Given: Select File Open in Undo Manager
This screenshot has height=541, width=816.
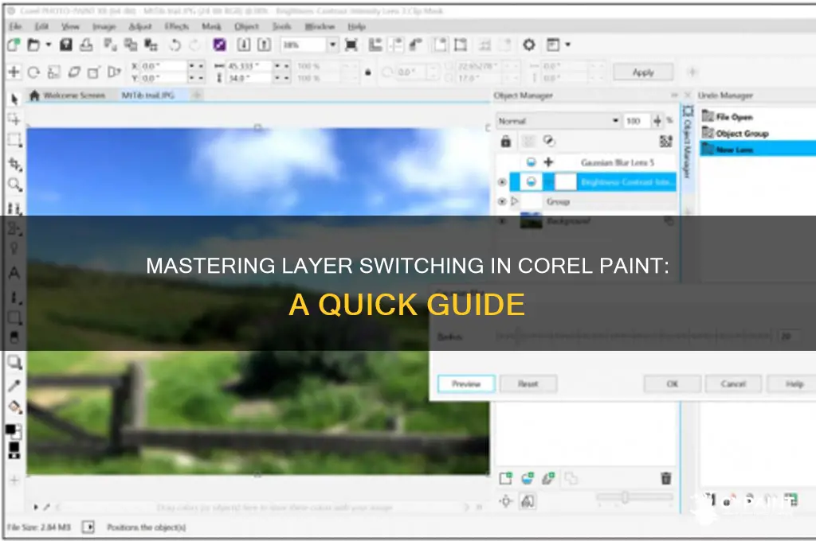Looking at the screenshot, I should [734, 117].
